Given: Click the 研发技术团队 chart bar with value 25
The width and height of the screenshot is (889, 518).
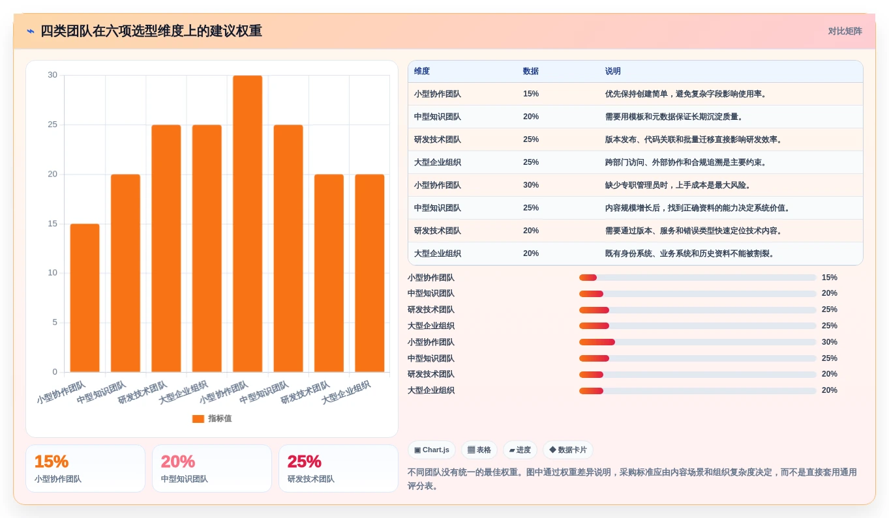Looking at the screenshot, I should tap(166, 248).
